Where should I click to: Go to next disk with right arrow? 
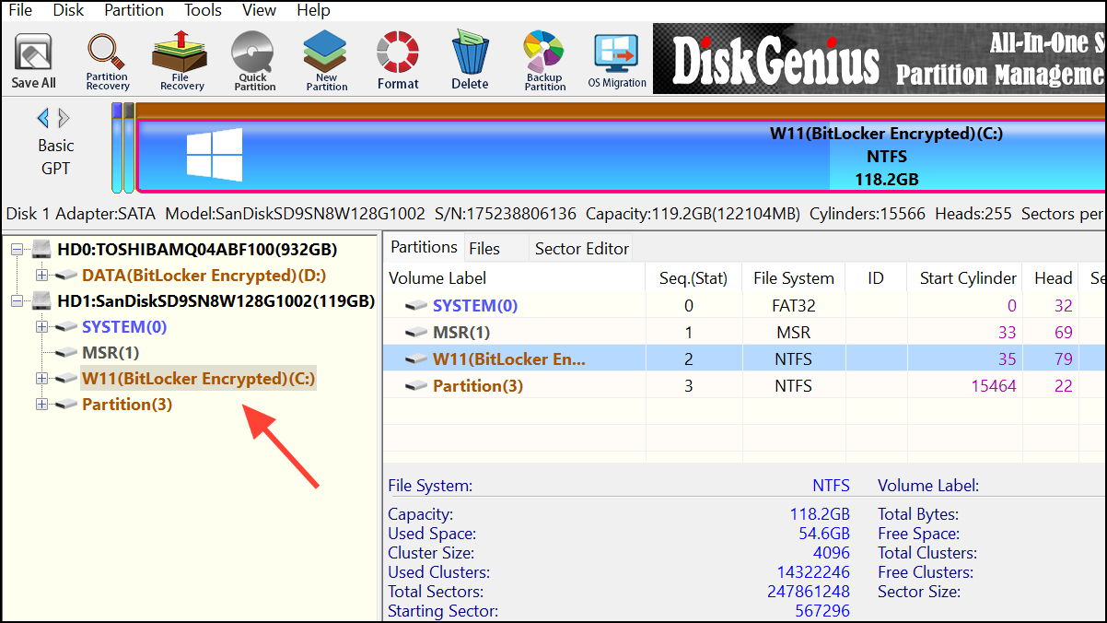pyautogui.click(x=64, y=118)
